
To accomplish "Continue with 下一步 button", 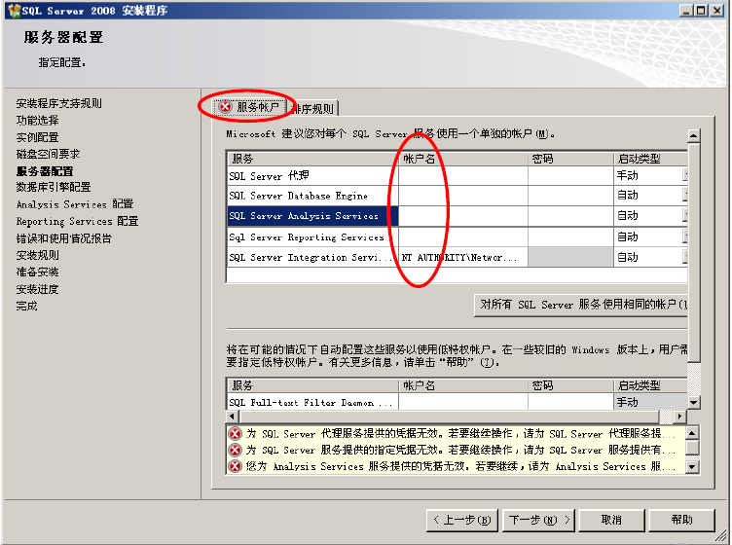I will click(538, 520).
